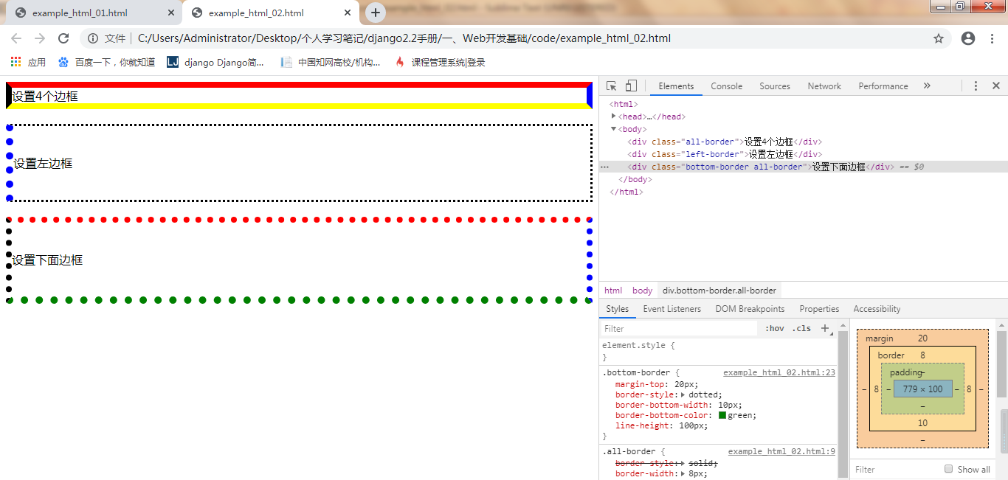Open the django Django简 bookmark

point(215,63)
